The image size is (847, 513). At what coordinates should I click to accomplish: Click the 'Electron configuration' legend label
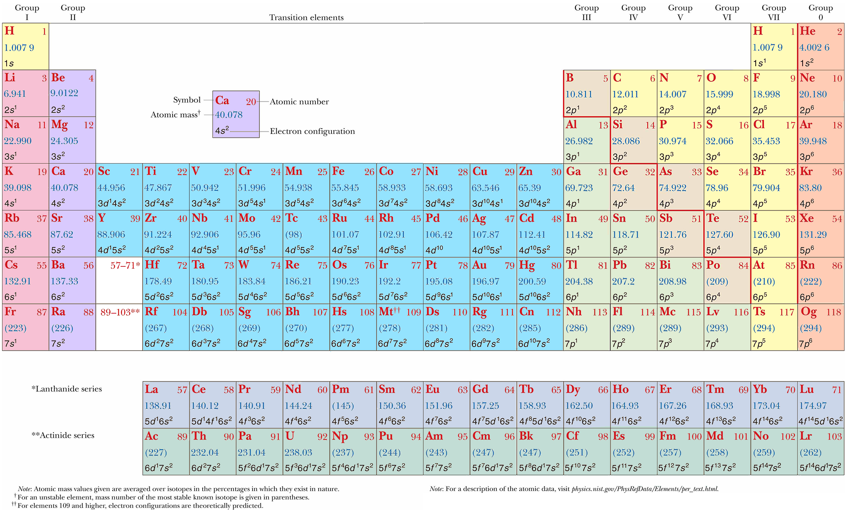[x=312, y=132]
